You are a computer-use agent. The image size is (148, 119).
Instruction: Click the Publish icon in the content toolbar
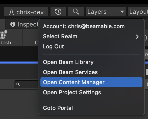[x=4, y=35]
